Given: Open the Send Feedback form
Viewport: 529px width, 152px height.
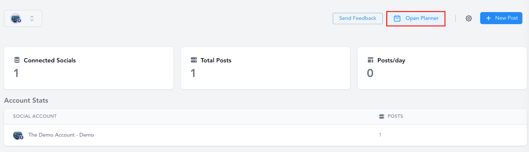Looking at the screenshot, I should (x=358, y=18).
